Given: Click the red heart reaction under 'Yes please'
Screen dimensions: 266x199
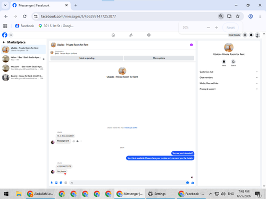Looking at the screenshot, I should pyautogui.click(x=65, y=174).
